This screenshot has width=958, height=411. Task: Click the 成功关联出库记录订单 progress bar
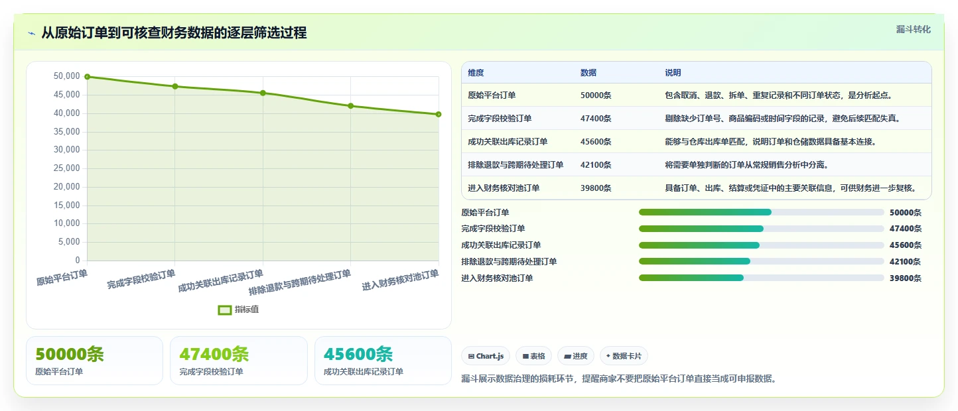coord(762,245)
